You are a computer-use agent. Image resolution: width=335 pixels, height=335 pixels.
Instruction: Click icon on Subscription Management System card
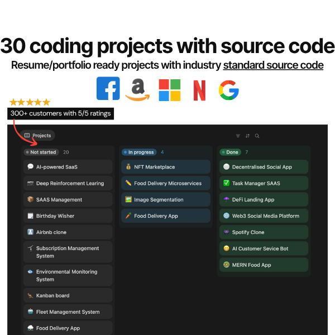(30, 248)
